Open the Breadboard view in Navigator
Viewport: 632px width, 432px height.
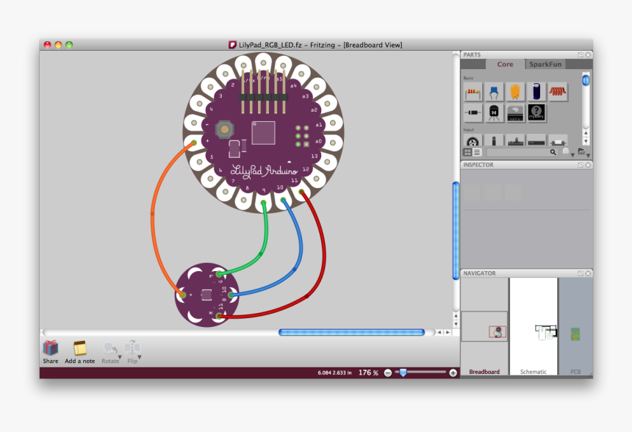484,326
